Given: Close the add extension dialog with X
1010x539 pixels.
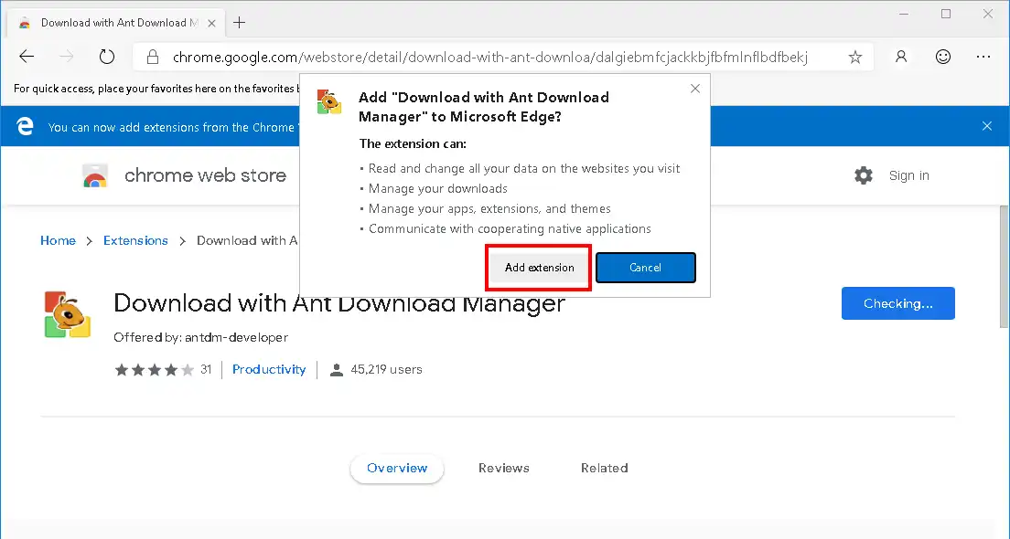Looking at the screenshot, I should point(695,88).
